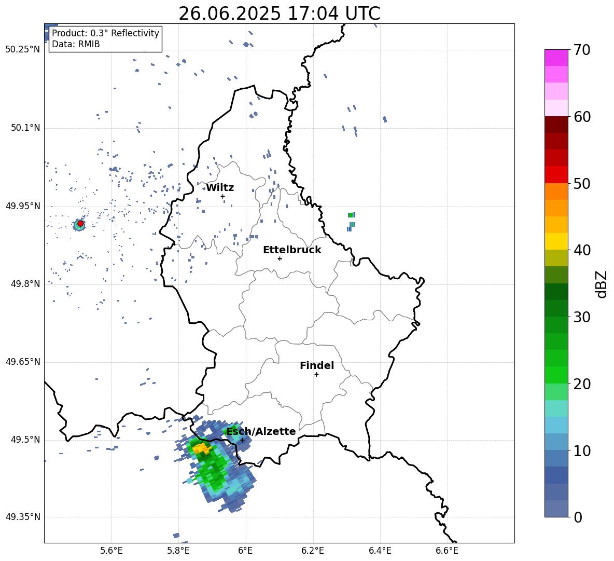Image resolution: width=614 pixels, height=561 pixels.
Task: Click the 5.8°E longitude label
Action: click(178, 551)
